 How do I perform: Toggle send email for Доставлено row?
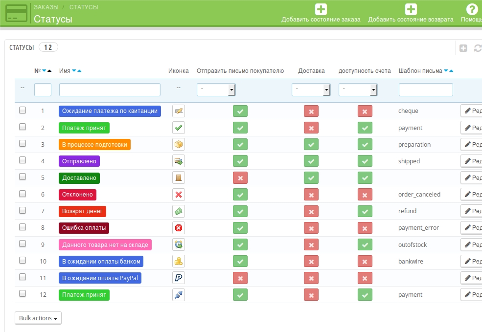(x=240, y=178)
